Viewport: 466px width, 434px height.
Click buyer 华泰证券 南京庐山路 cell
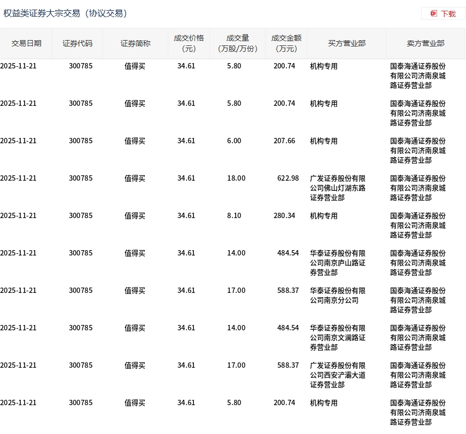pos(338,263)
